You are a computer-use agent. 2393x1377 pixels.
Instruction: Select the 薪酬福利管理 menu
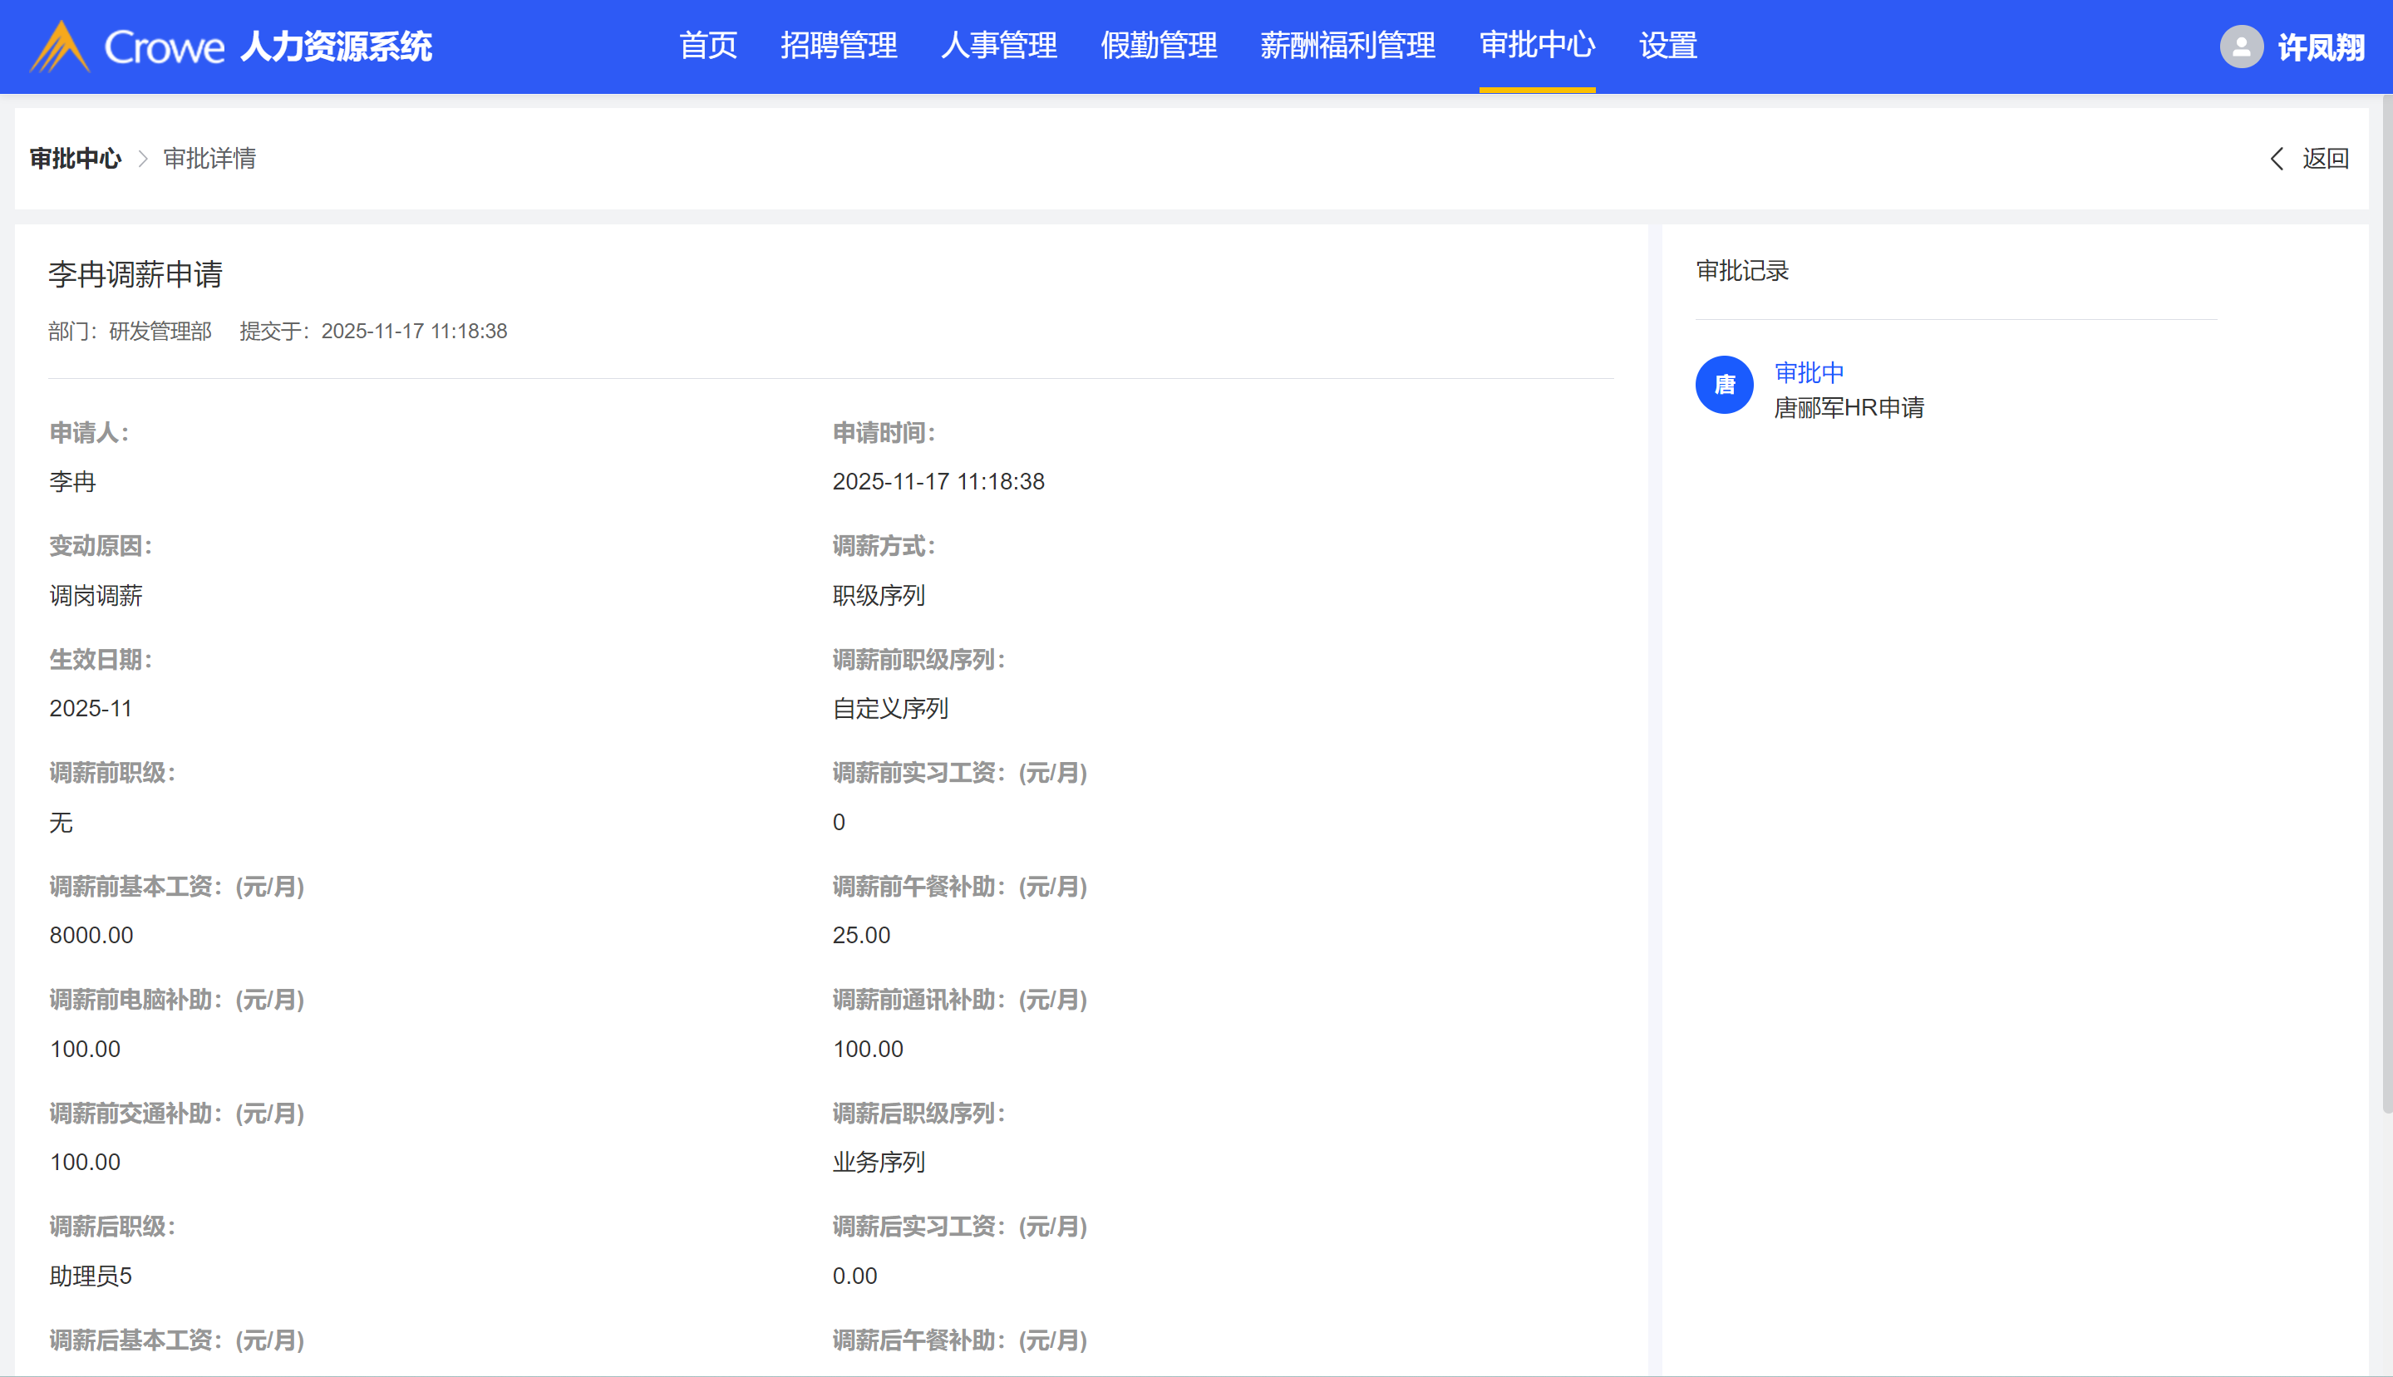pos(1347,46)
